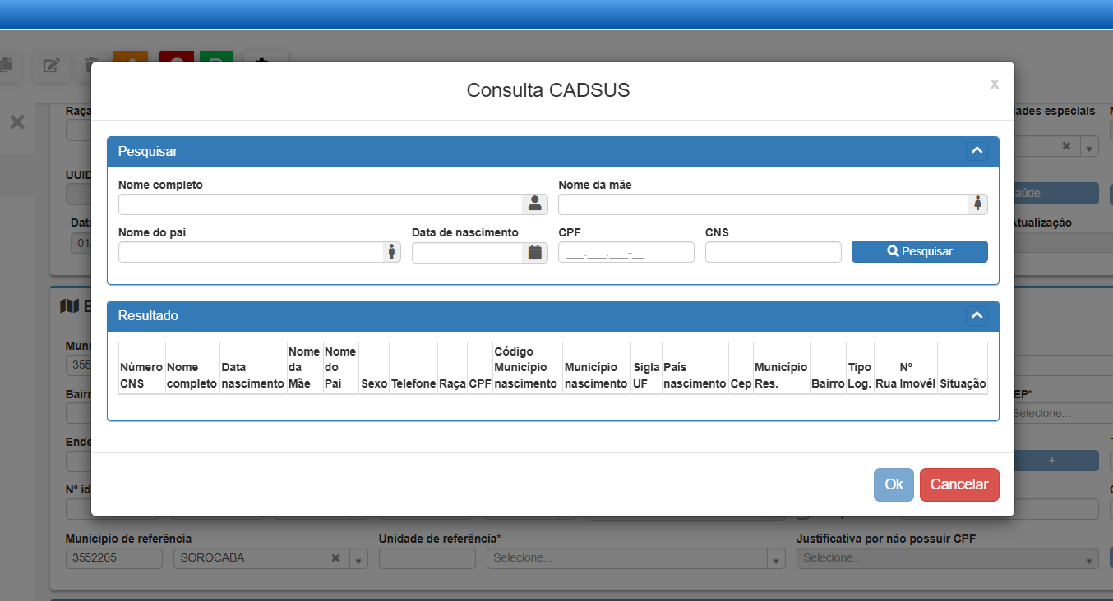1113x601 pixels.
Task: Collapse the Resultado panel
Action: pos(977,315)
